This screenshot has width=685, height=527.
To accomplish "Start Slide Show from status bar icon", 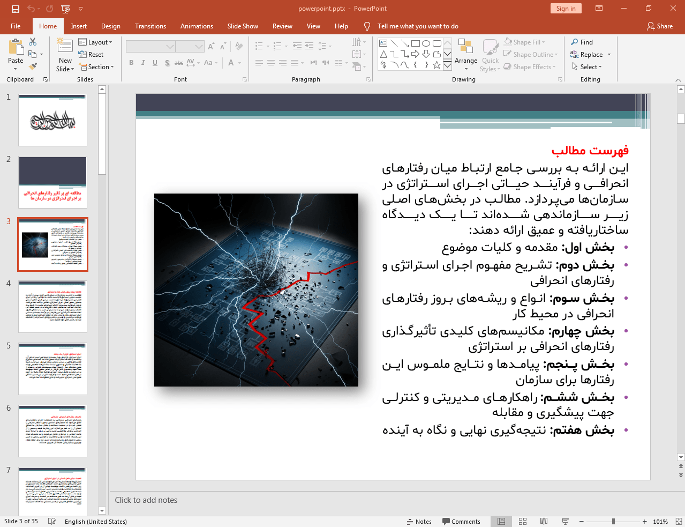I will 565,522.
